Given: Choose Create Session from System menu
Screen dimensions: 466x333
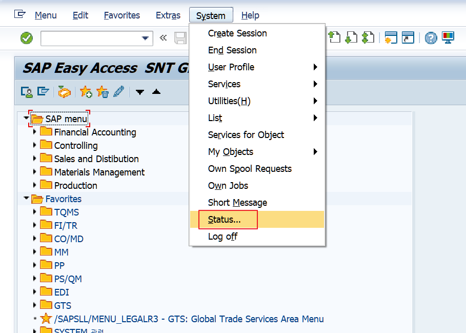Looking at the screenshot, I should [257, 33].
